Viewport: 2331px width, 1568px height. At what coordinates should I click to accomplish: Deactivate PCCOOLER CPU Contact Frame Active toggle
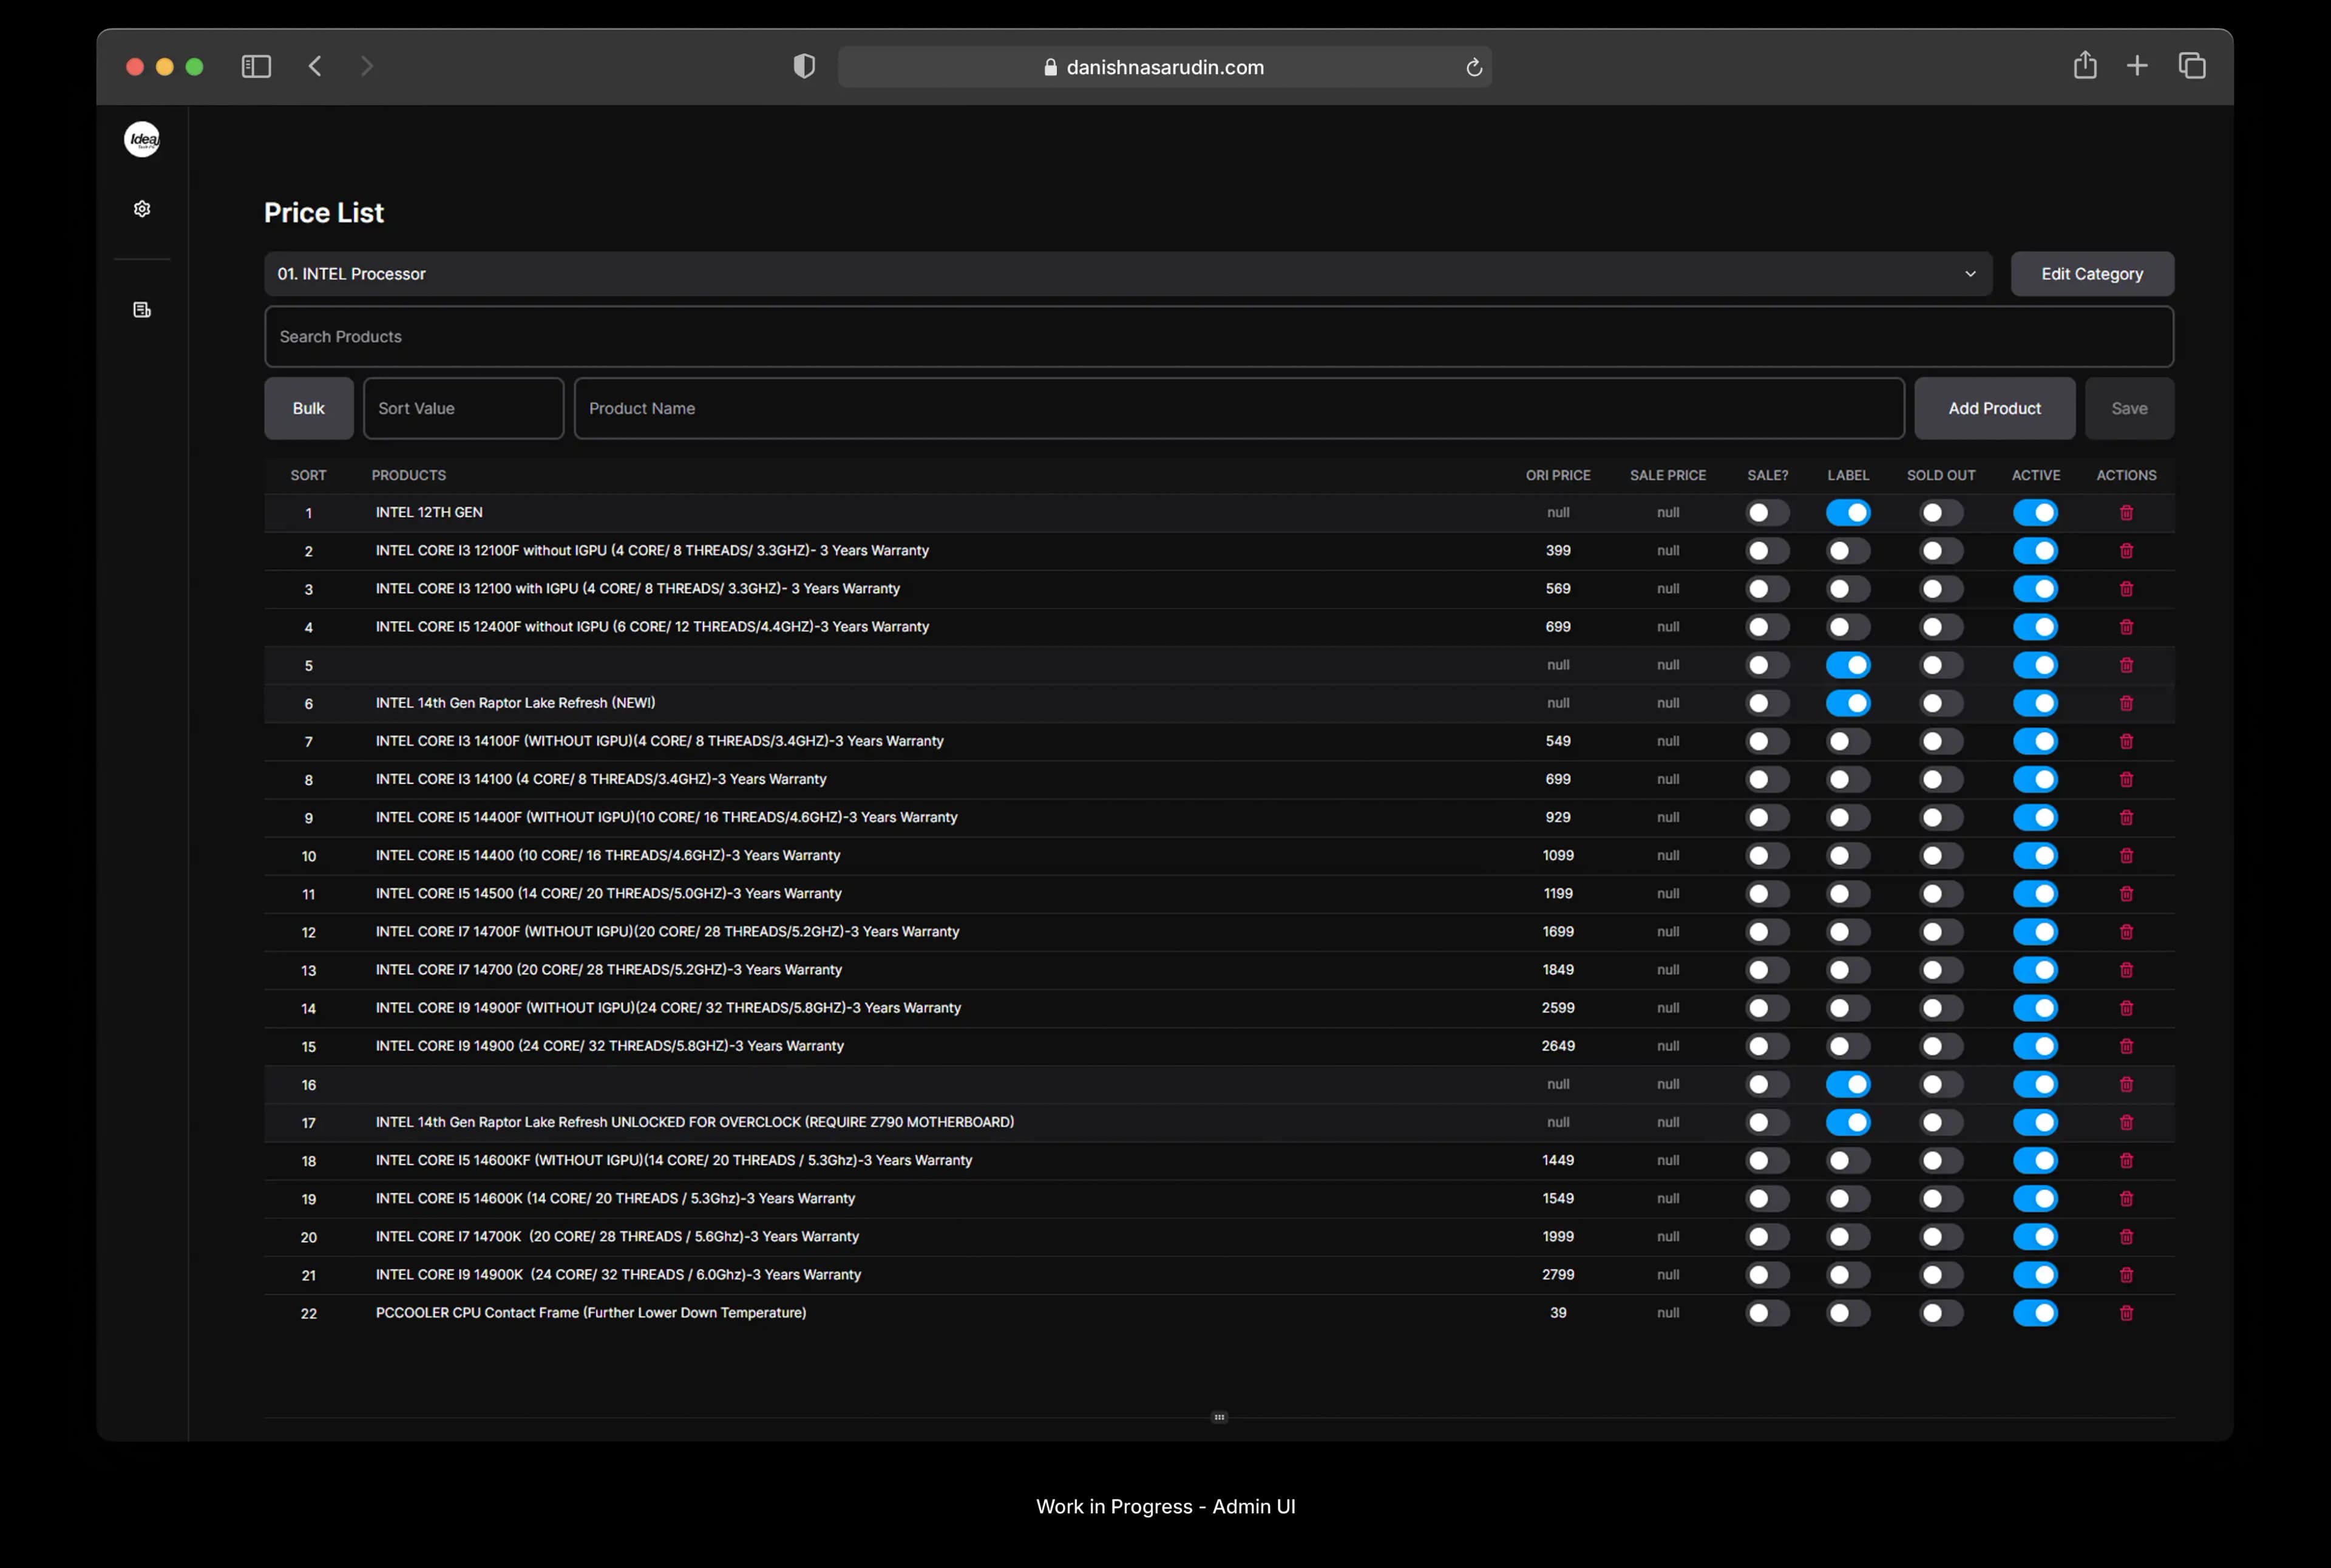pos(2035,1313)
